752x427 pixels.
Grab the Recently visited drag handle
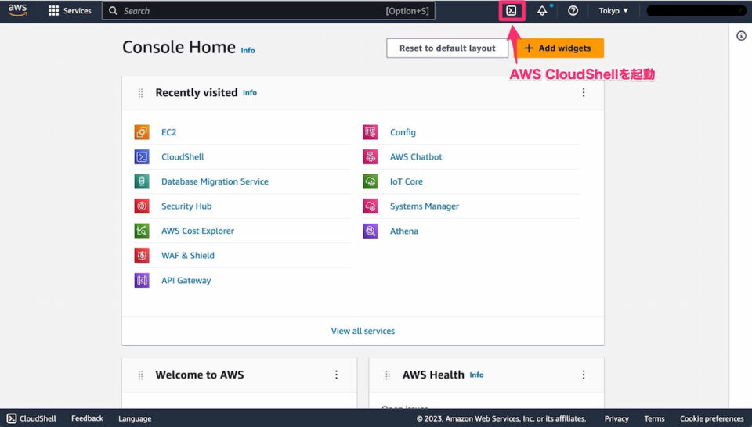click(x=140, y=93)
